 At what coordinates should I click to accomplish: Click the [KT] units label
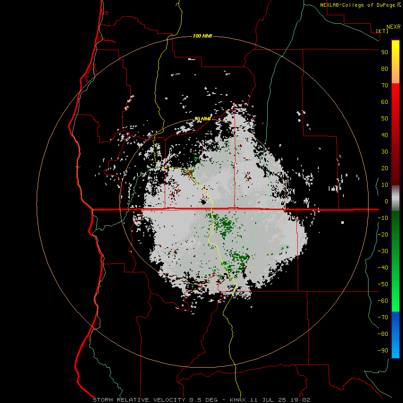tap(382, 31)
